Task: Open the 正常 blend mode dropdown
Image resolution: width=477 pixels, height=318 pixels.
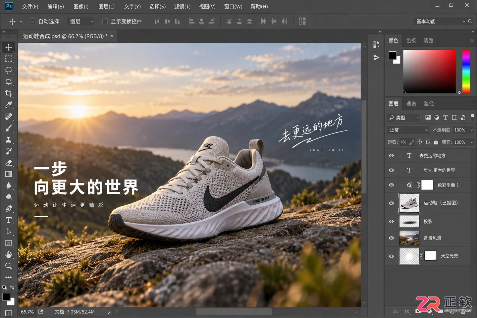Action: (x=408, y=130)
